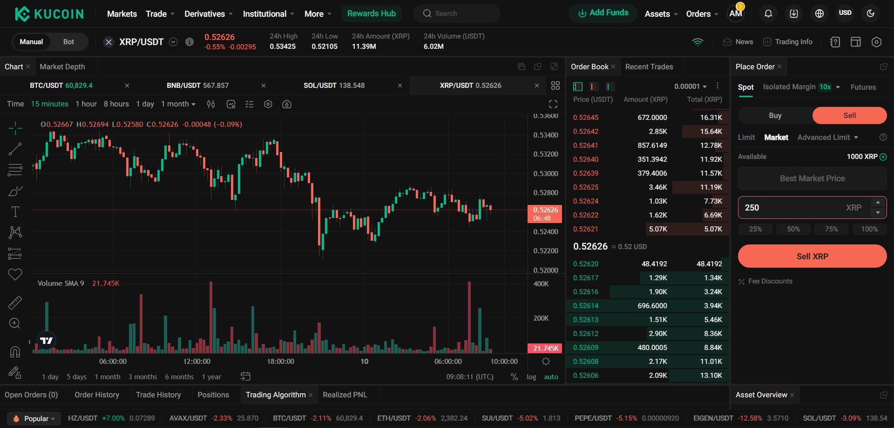Open order book precision 0.00001 dropdown
Screen dimensions: 894x428
tap(691, 86)
